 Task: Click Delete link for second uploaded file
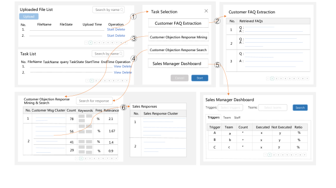pos(120,36)
